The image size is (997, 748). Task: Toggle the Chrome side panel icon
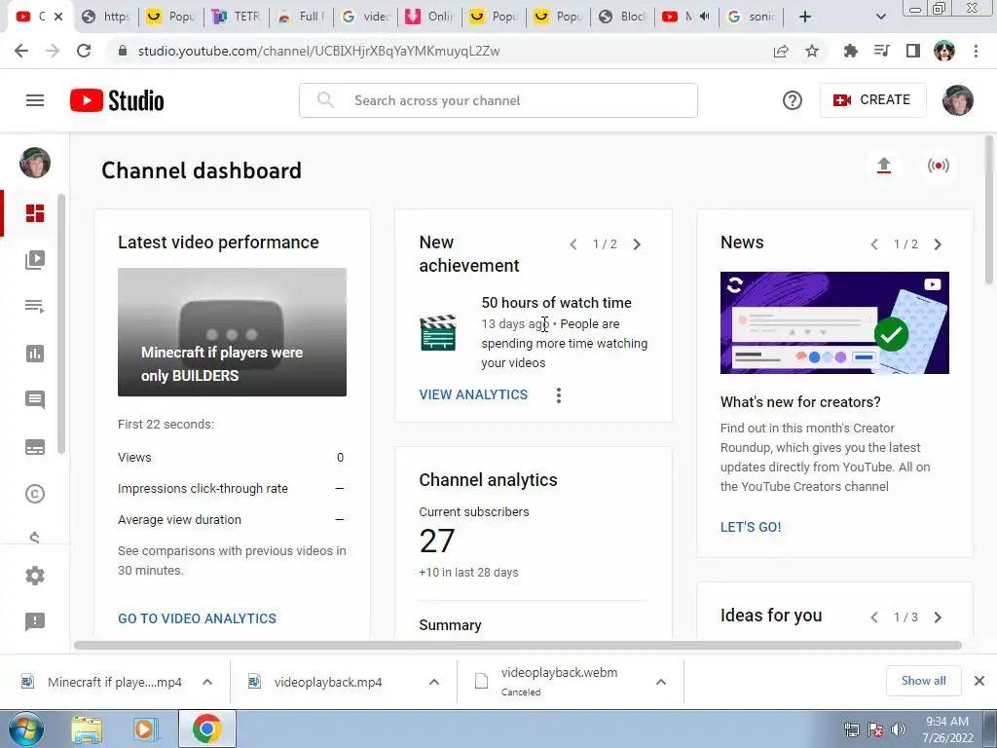[913, 51]
